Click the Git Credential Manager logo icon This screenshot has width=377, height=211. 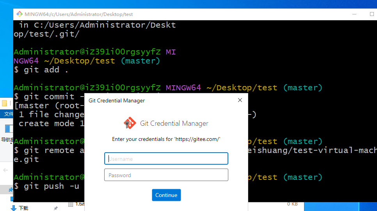pyautogui.click(x=130, y=123)
